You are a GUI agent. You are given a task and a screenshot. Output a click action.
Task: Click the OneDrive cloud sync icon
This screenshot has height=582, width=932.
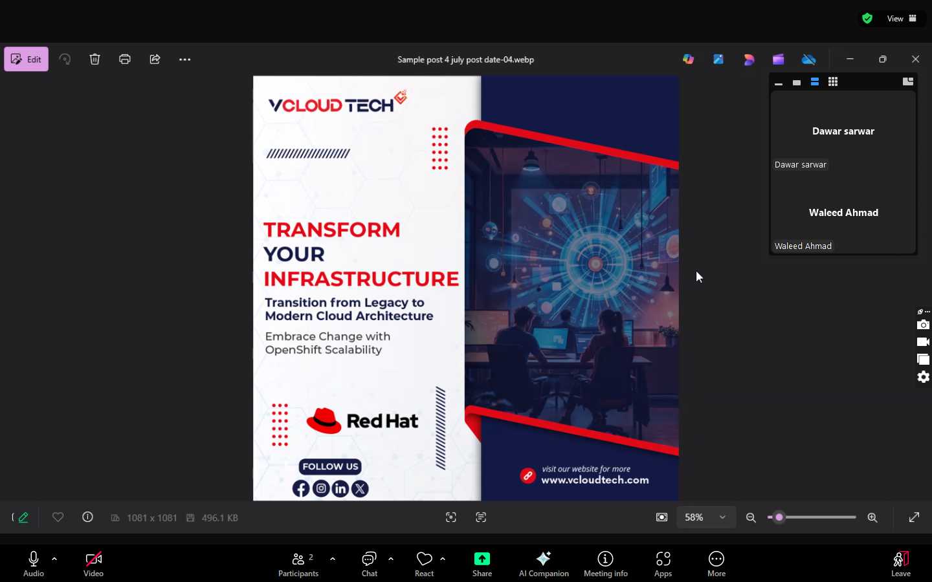[x=809, y=59]
